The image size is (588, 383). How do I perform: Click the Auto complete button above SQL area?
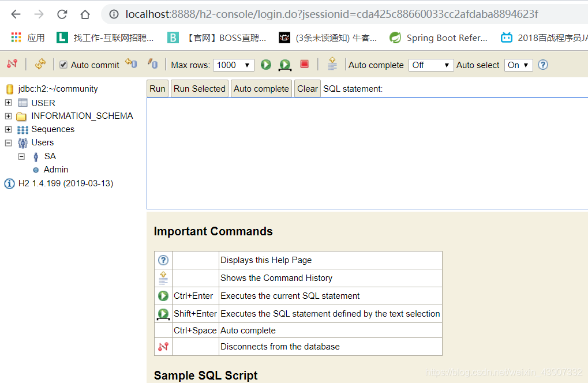tap(261, 88)
